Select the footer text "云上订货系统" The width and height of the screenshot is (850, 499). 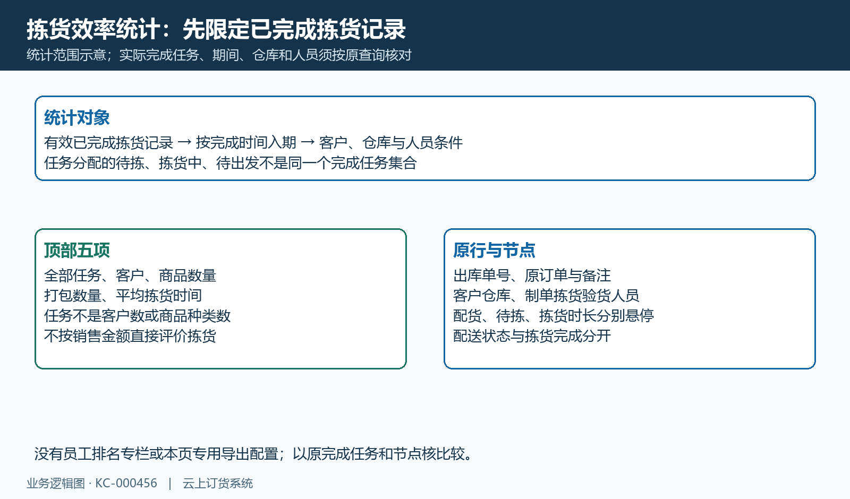[218, 484]
